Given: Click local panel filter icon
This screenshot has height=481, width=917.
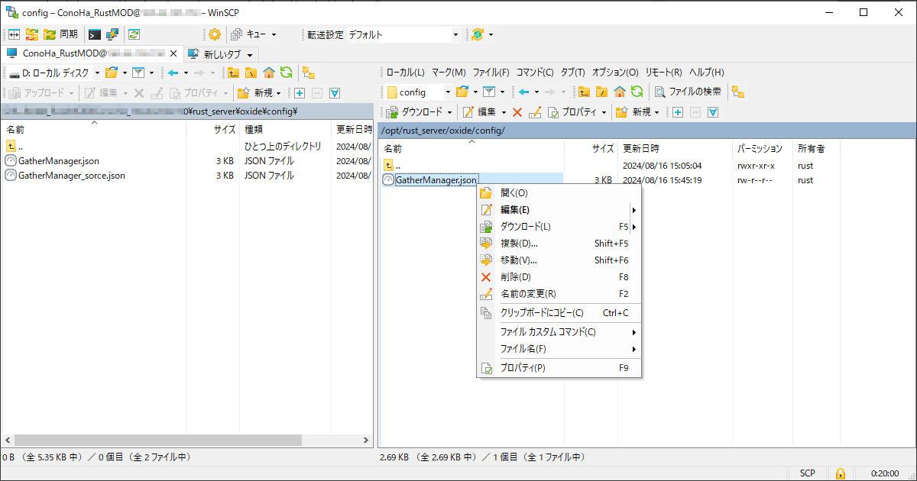Looking at the screenshot, I should click(138, 73).
